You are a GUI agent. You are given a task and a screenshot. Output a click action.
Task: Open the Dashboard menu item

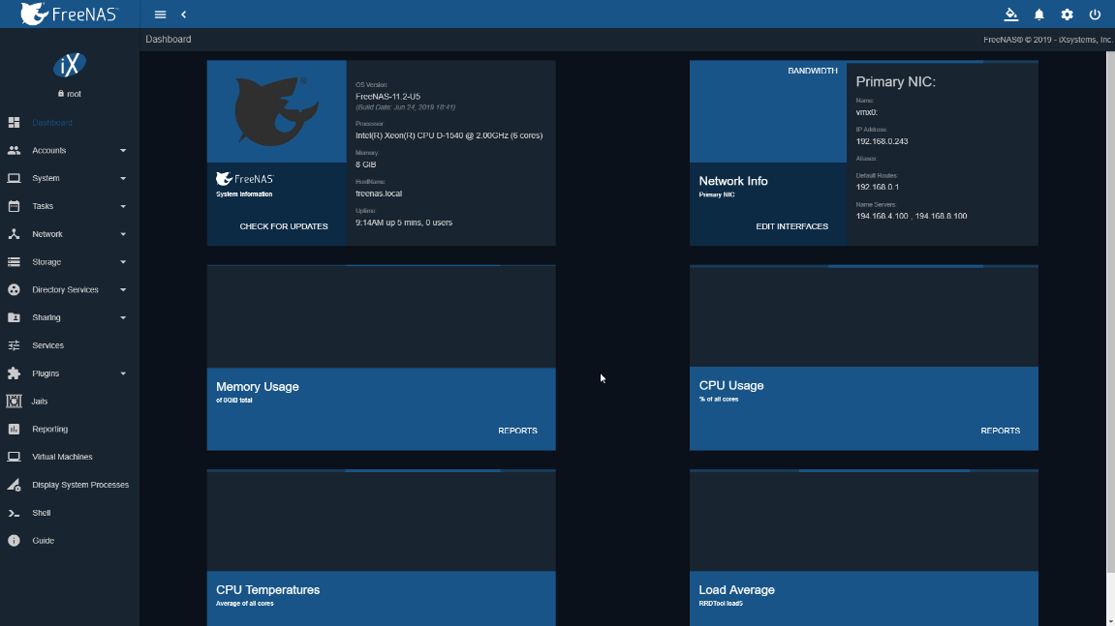(70, 122)
